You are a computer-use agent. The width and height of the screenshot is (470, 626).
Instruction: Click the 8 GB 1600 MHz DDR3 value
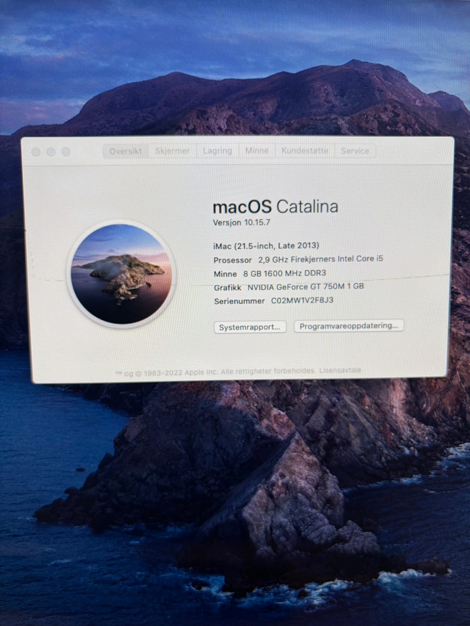[284, 273]
